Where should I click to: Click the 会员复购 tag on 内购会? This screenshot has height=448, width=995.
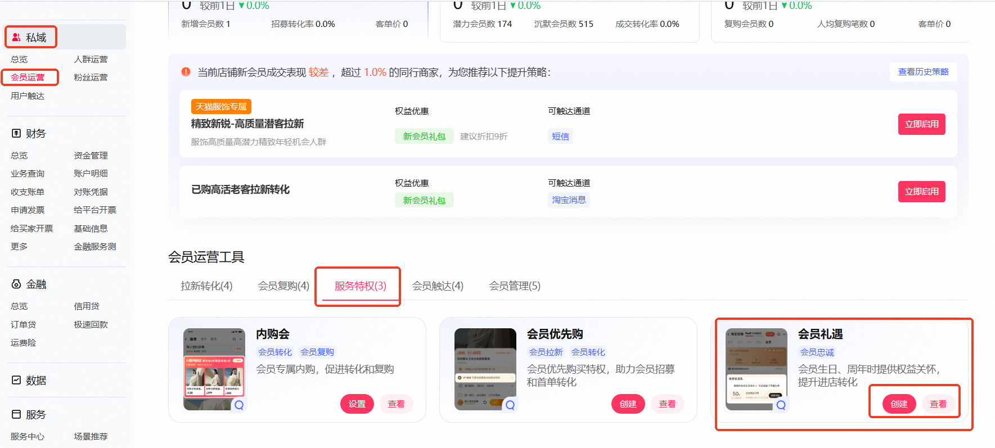point(317,352)
